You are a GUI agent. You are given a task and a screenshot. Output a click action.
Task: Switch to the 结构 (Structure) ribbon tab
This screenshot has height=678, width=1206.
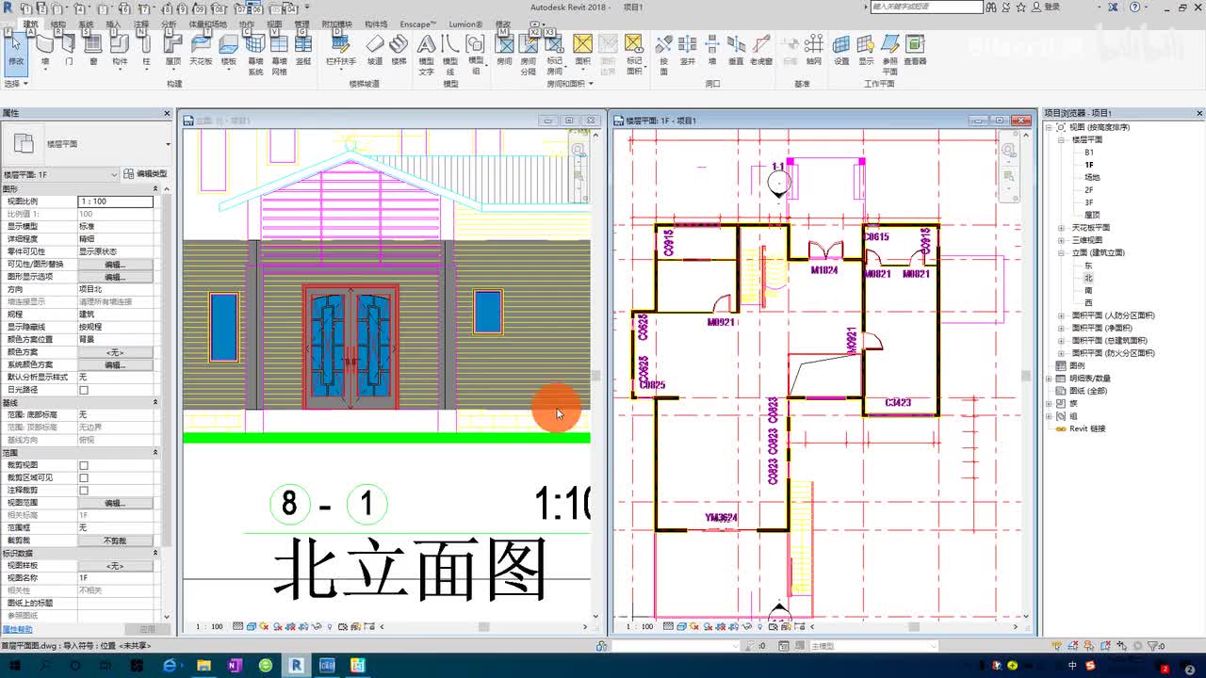click(58, 24)
